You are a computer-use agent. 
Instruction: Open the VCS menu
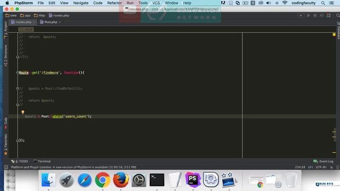click(x=156, y=3)
